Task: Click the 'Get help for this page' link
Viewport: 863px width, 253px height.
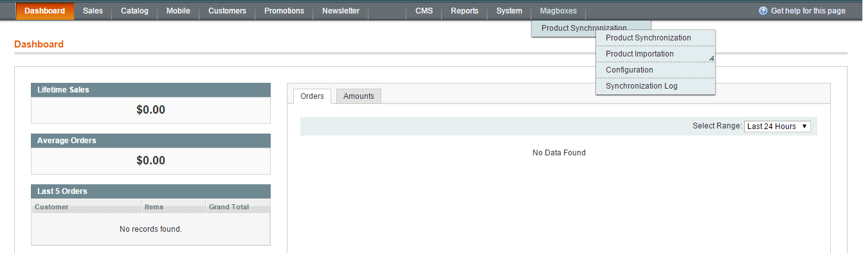Action: click(x=808, y=11)
